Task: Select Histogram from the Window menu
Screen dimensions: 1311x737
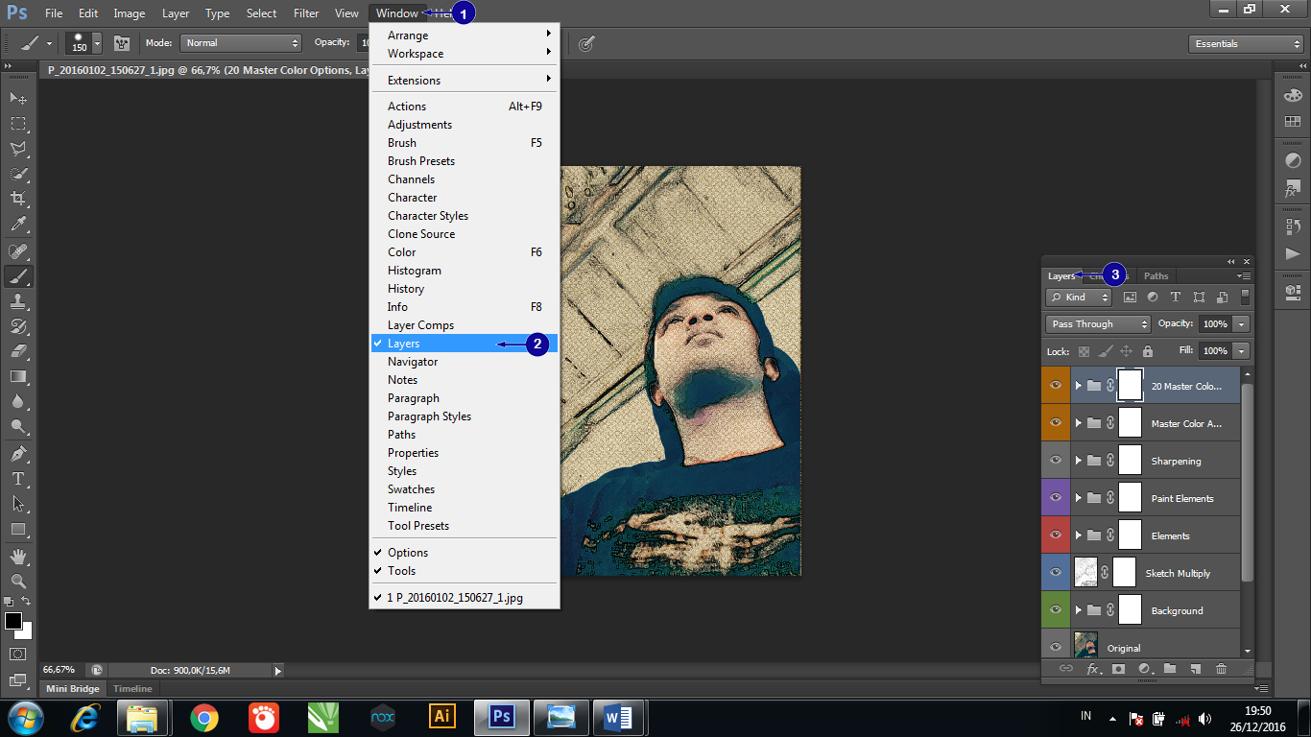Action: click(415, 270)
